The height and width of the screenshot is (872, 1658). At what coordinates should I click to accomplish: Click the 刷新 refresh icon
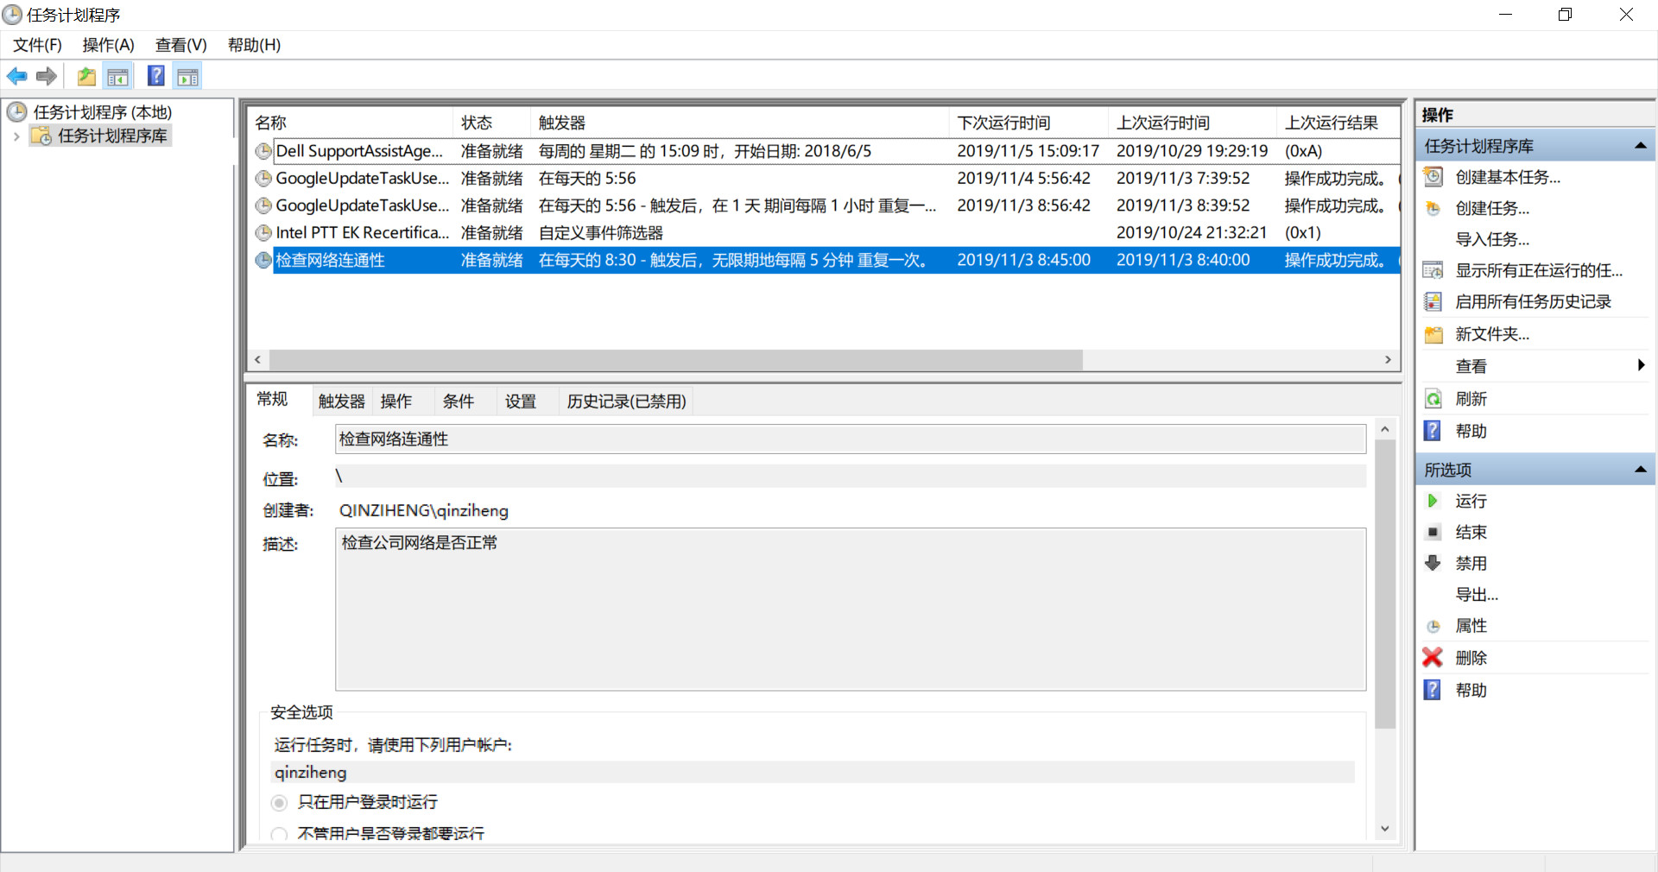click(x=1433, y=399)
